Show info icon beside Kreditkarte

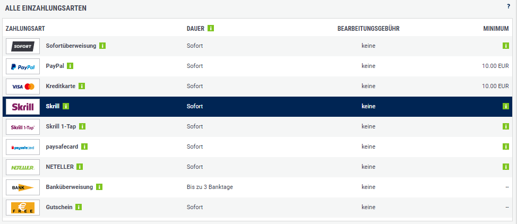tap(82, 86)
